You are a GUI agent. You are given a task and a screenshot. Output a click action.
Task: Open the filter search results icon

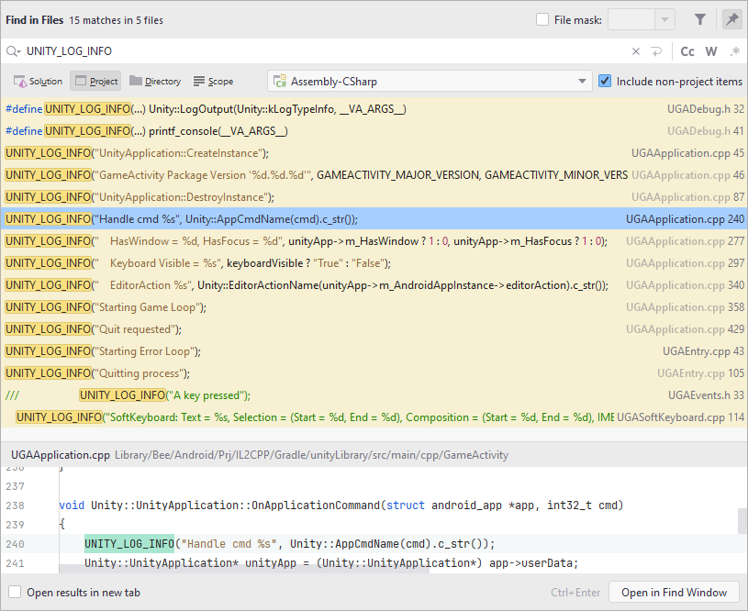pyautogui.click(x=700, y=19)
